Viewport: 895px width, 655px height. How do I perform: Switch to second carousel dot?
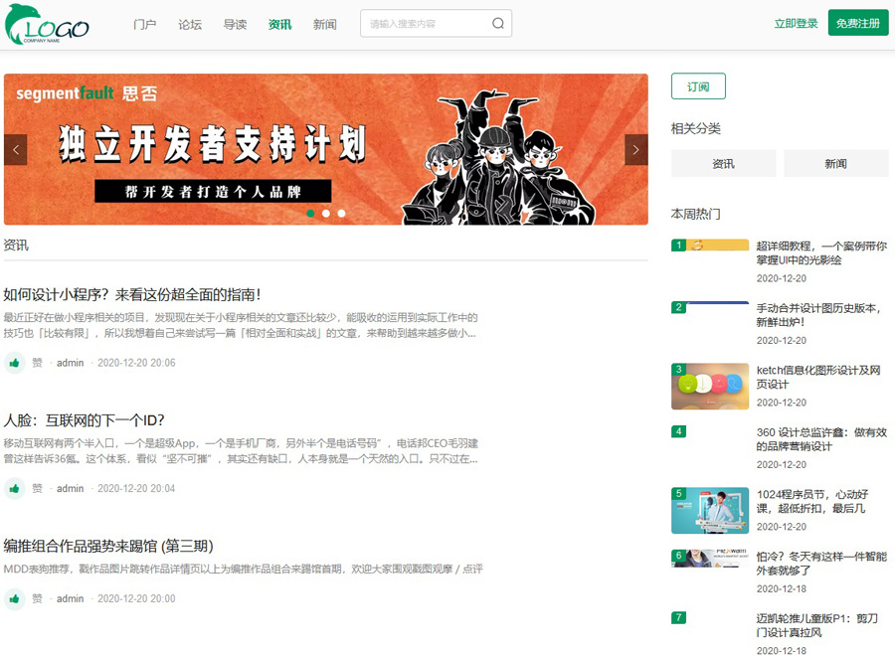coord(326,214)
